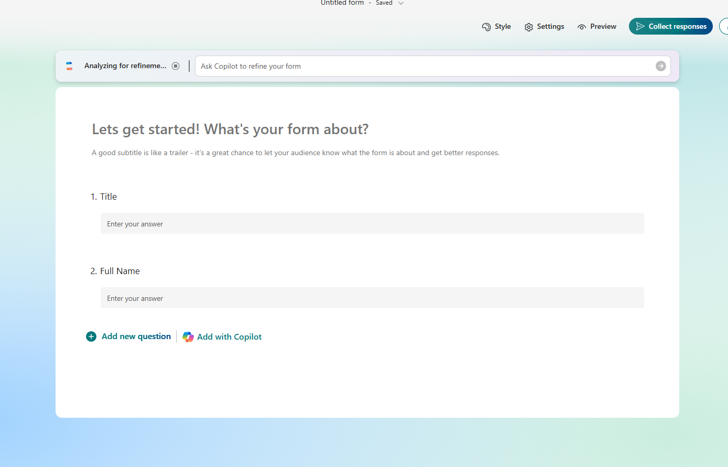
Task: Click the Copilot logo in refine bar
Action: pos(69,66)
